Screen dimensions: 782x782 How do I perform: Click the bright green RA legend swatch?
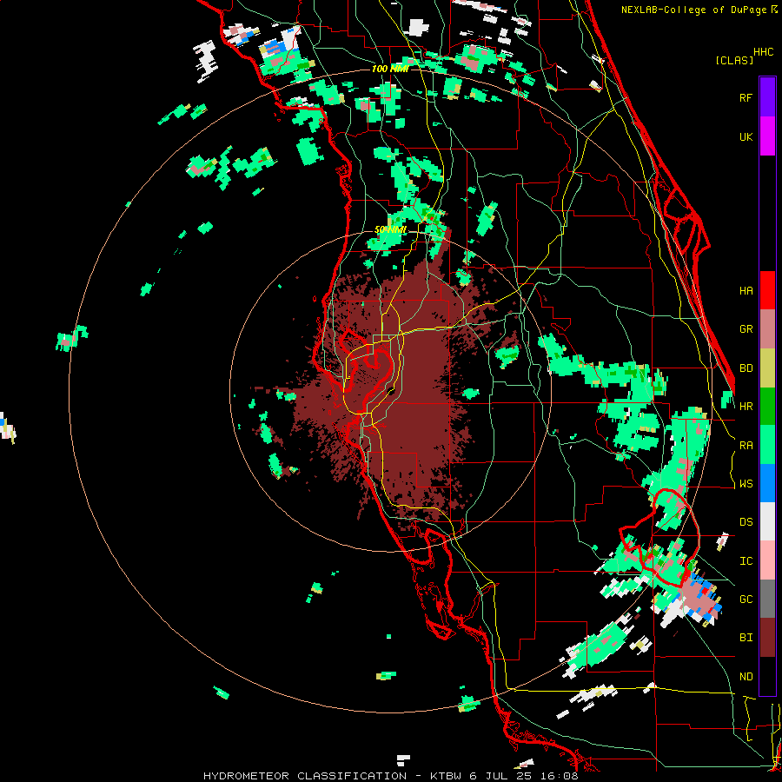coord(767,445)
